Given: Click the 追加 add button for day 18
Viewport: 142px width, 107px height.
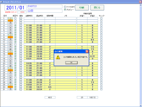Looking at the screenshot, I should [21, 58].
